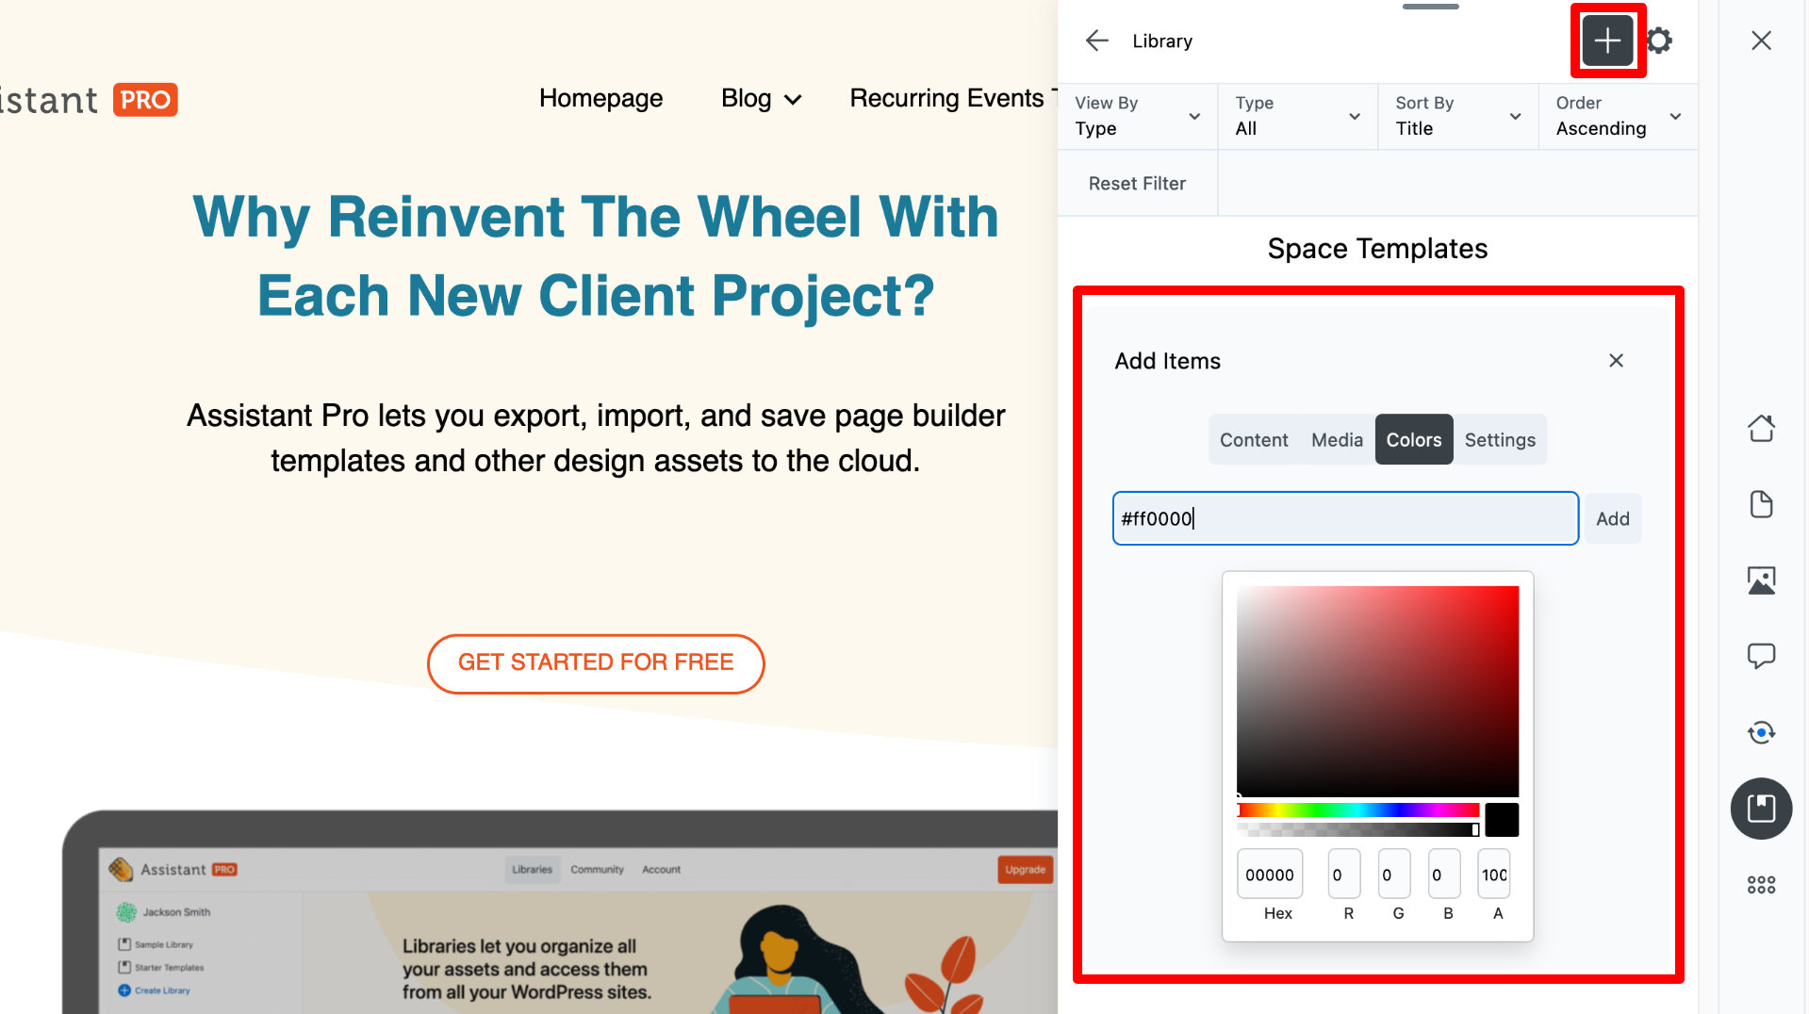This screenshot has width=1809, height=1014.
Task: Open the Migrate sync app in the sidebar
Action: click(1761, 732)
